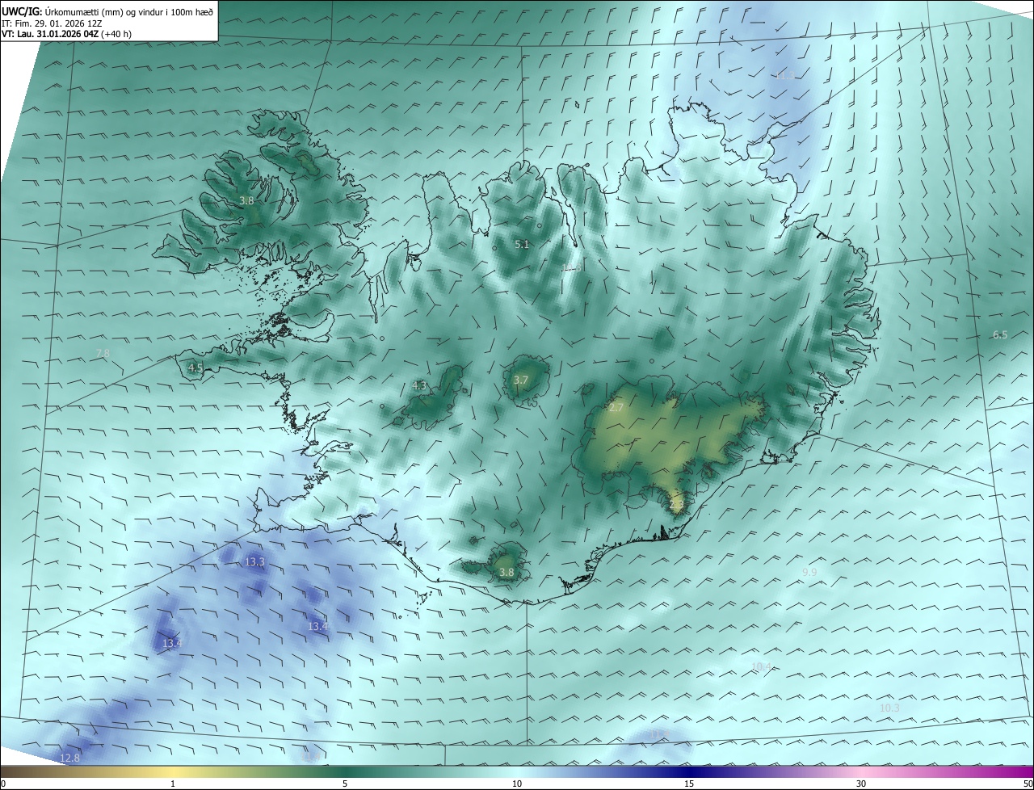Click the 2.3 value at Vatnajökull's southern tip
The width and height of the screenshot is (1034, 790).
(677, 504)
